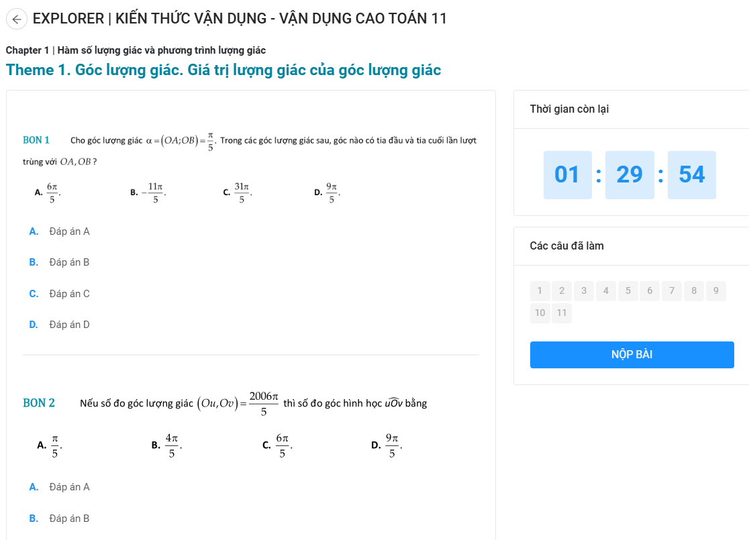Image resolution: width=749 pixels, height=540 pixels.
Task: Choose Đáp án B for BON 2
Action: pyautogui.click(x=59, y=519)
